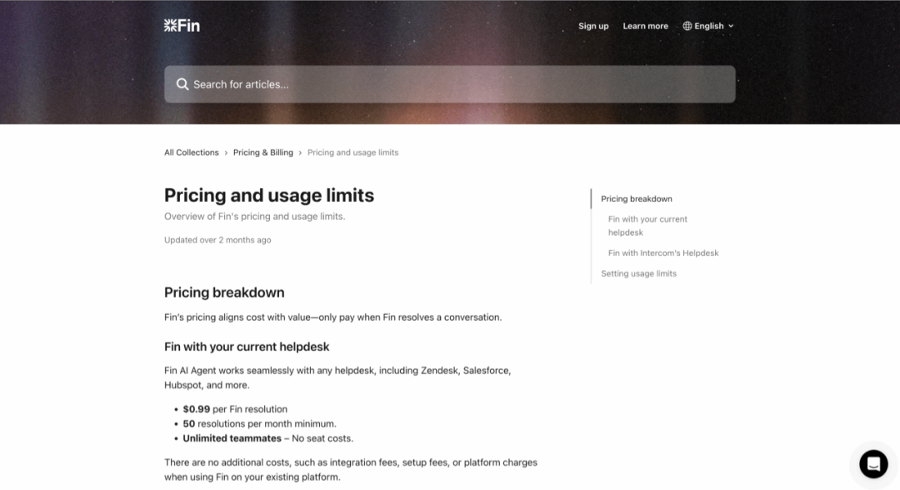Click the Pricing breakdown section heading
This screenshot has width=900, height=490.
tap(224, 292)
